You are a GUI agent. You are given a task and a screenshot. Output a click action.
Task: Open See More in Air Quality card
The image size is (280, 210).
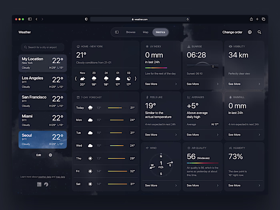coord(202,185)
